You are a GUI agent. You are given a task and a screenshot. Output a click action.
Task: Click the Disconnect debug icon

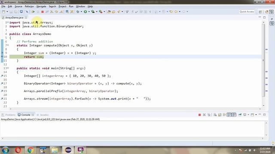[x=47, y=12]
